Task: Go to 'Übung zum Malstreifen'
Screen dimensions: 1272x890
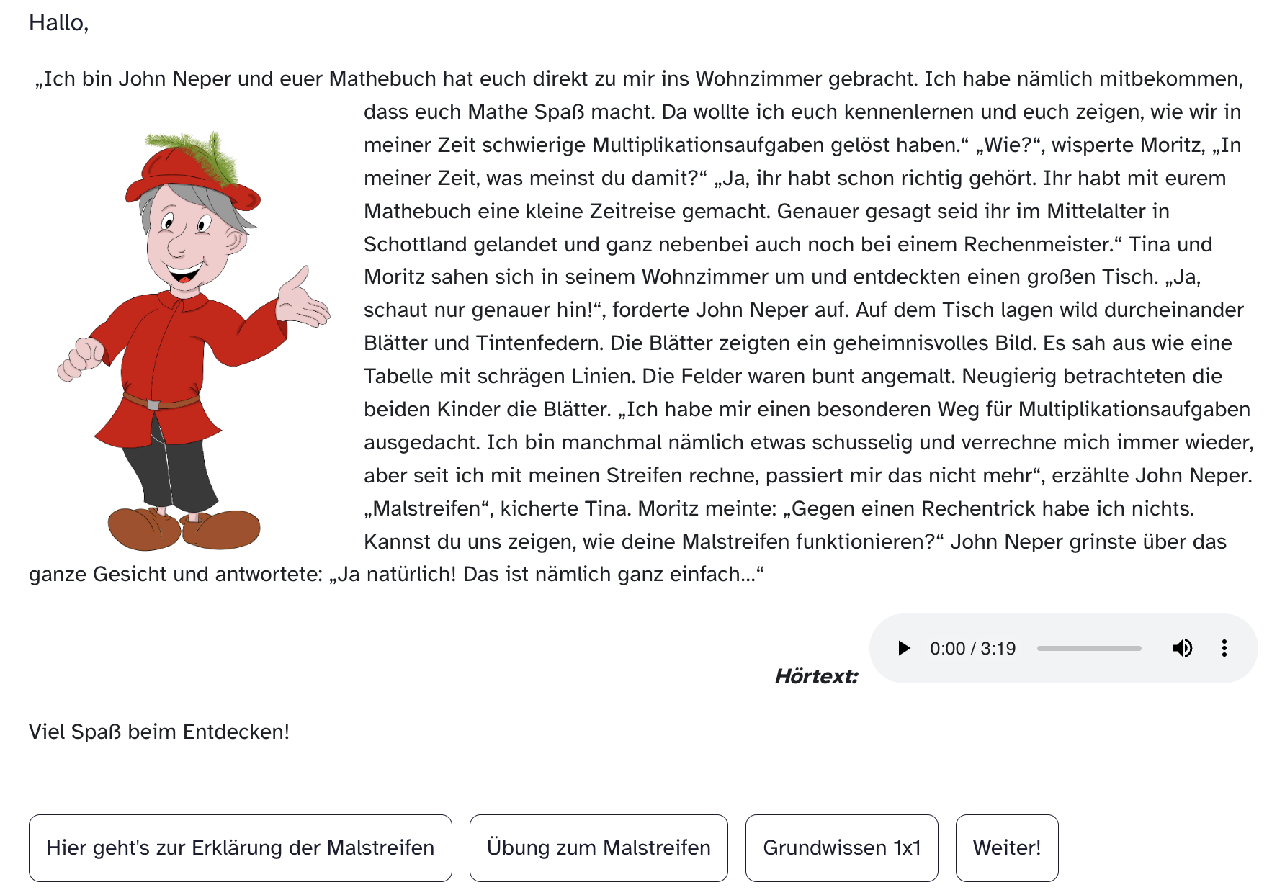Action: [x=599, y=848]
